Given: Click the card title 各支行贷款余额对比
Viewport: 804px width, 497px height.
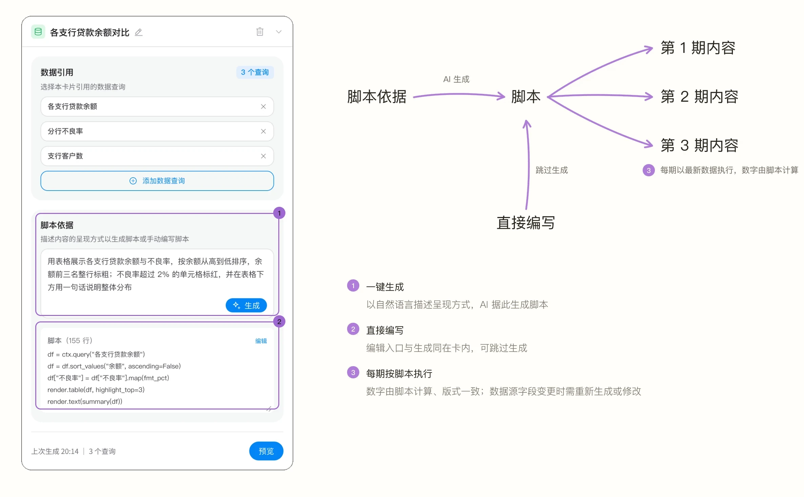Looking at the screenshot, I should (89, 32).
